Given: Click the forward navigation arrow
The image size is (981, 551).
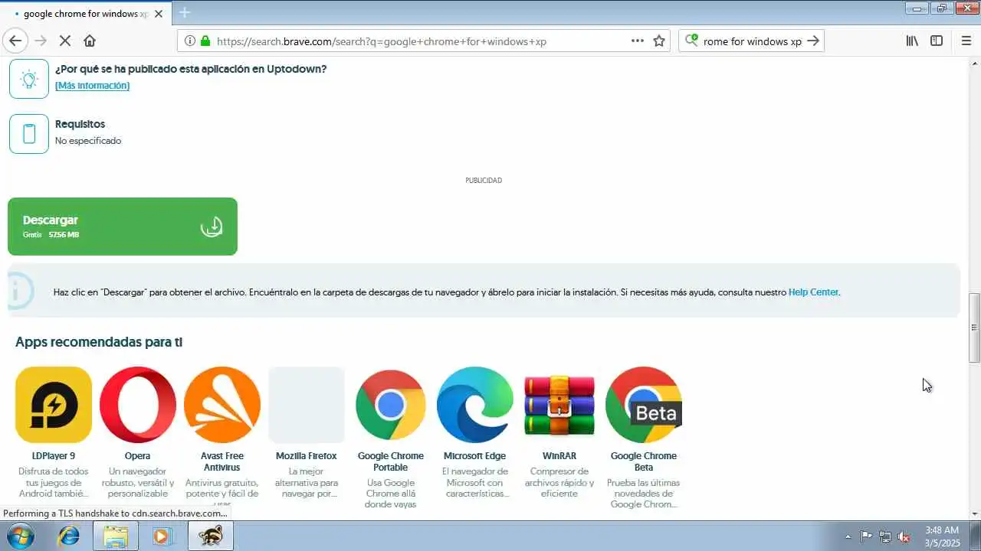Looking at the screenshot, I should point(41,41).
